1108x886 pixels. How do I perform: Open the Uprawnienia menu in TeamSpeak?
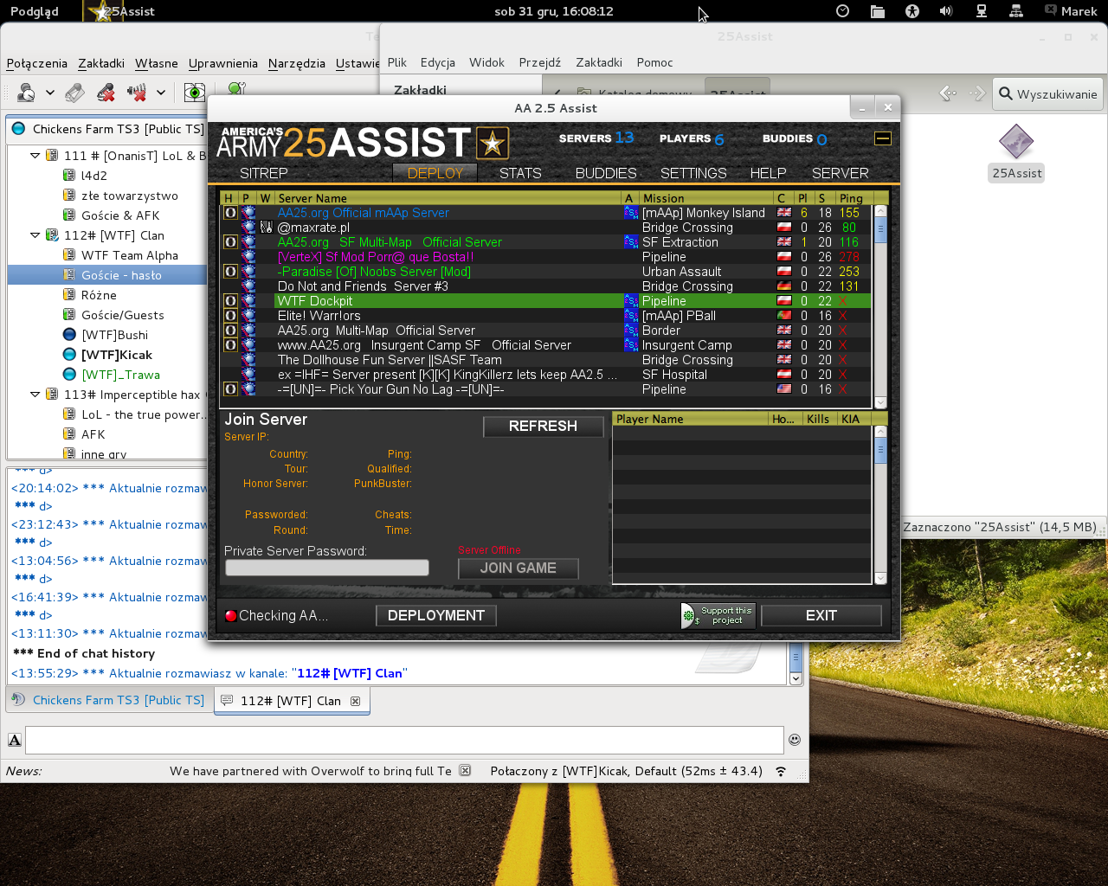tap(223, 63)
